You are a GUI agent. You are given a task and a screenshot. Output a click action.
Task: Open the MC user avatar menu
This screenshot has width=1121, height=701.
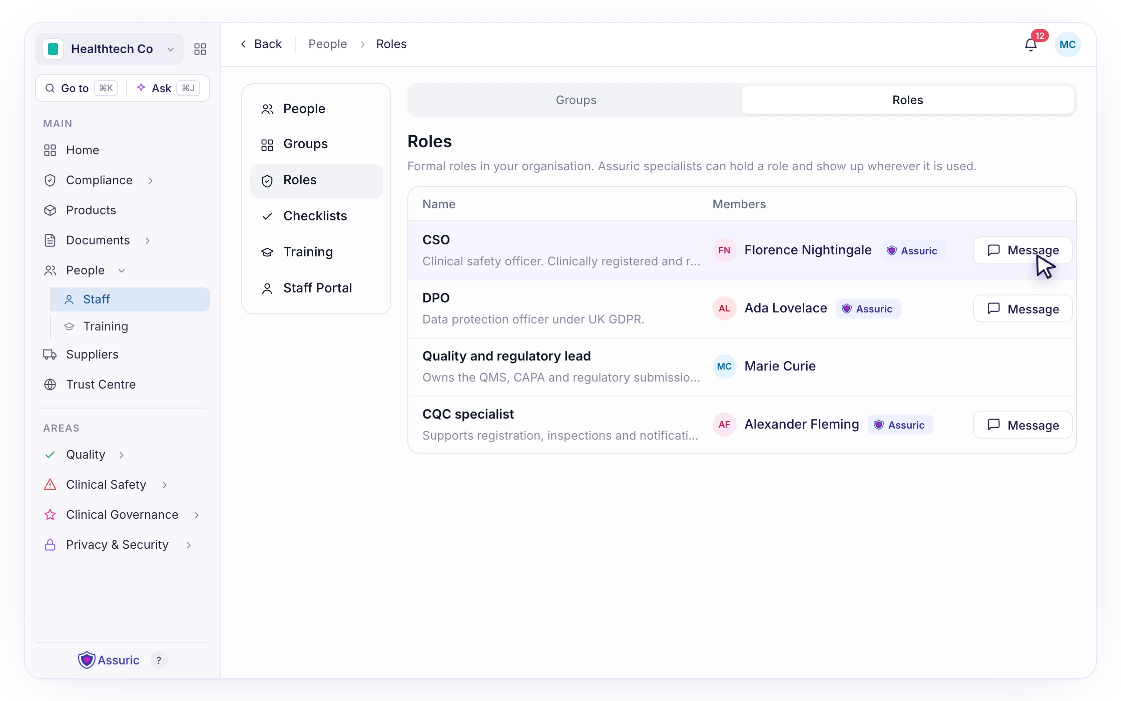pos(1067,45)
